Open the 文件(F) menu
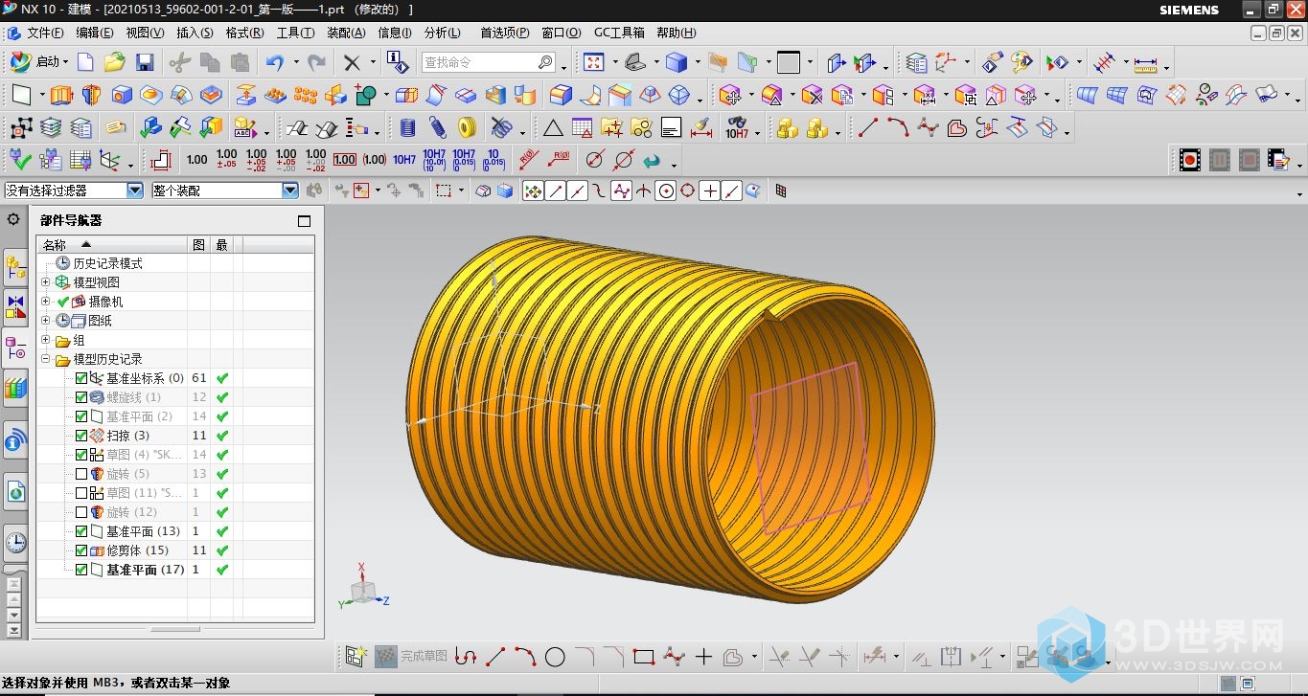 (x=45, y=33)
